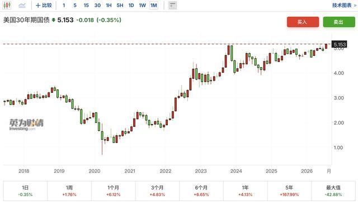Choose the 5H interval option
Screen dimensions: 358x204
[x=120, y=5]
